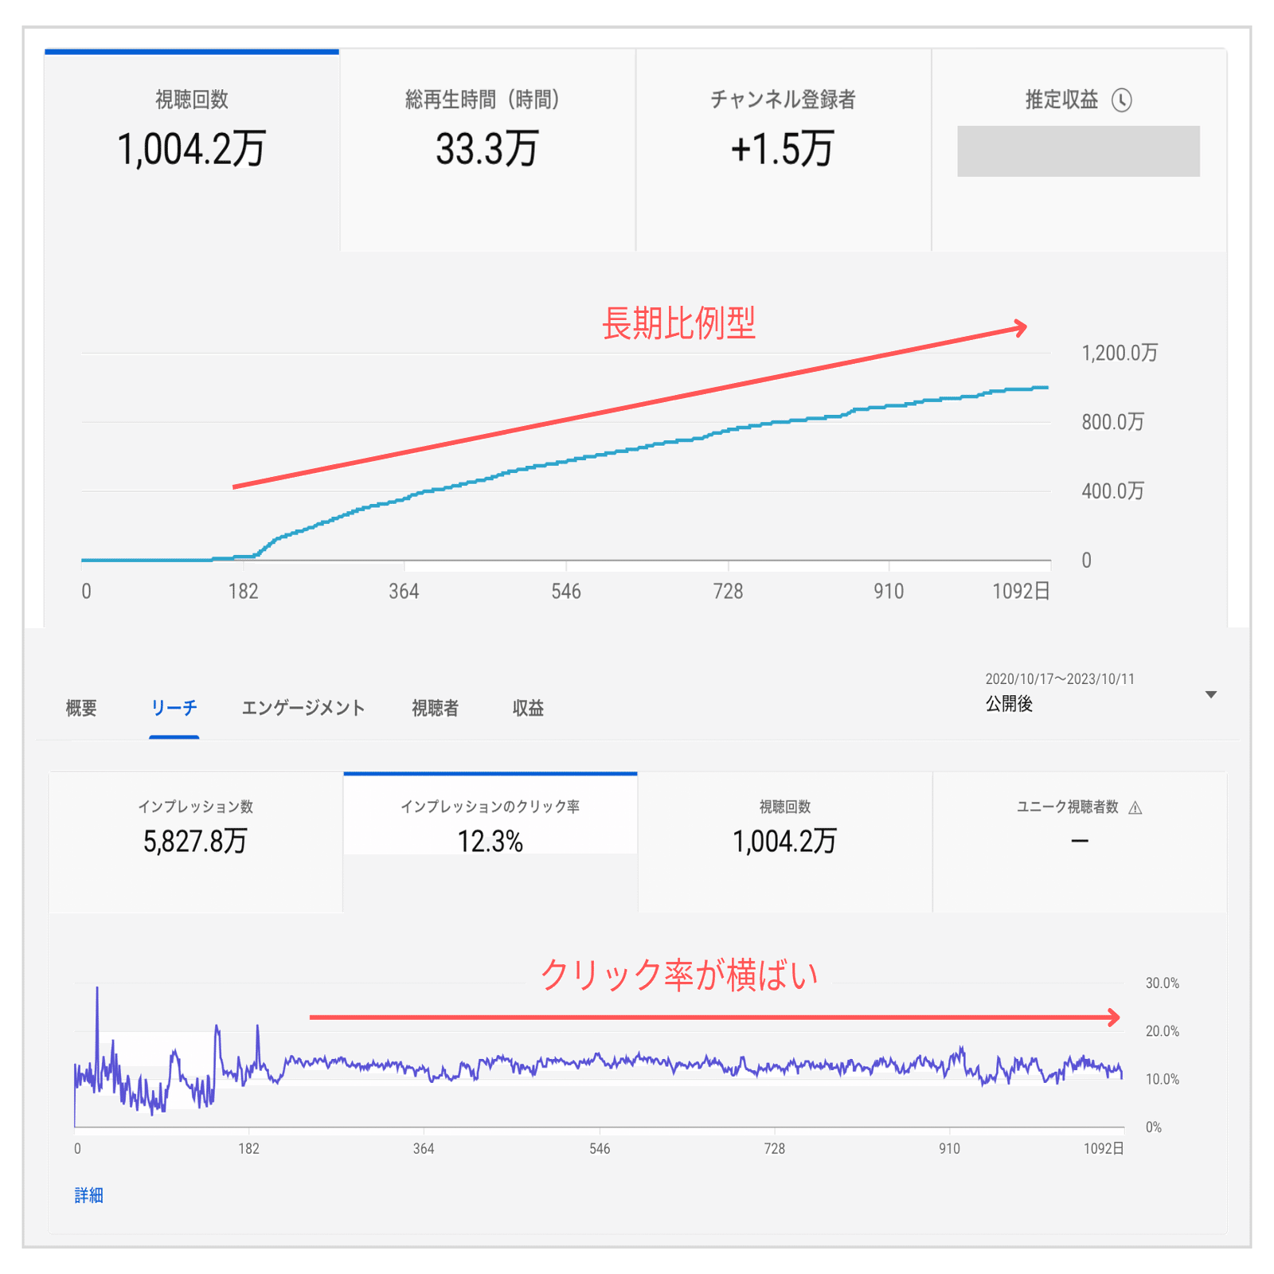This screenshot has width=1274, height=1274.
Task: Click the gray redacted 推定収益 value box
Action: tap(1078, 151)
